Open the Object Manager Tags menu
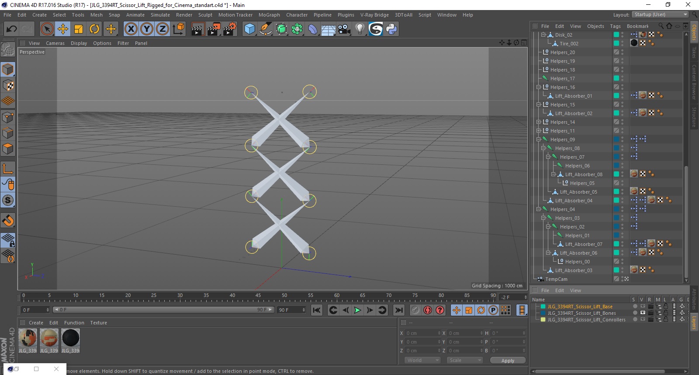The height and width of the screenshot is (375, 699). [615, 26]
